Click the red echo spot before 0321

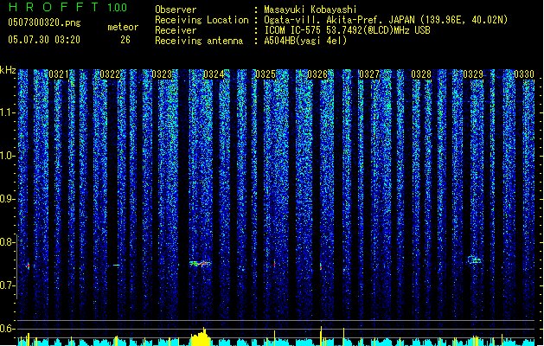click(28, 266)
